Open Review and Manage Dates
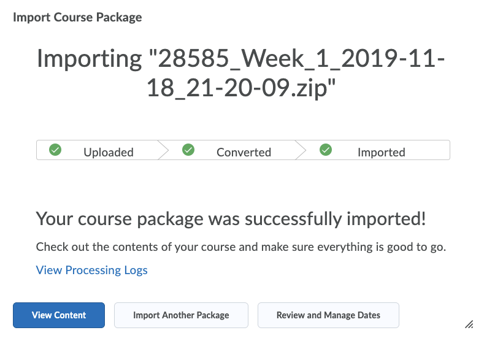The width and height of the screenshot is (484, 341). (x=328, y=315)
